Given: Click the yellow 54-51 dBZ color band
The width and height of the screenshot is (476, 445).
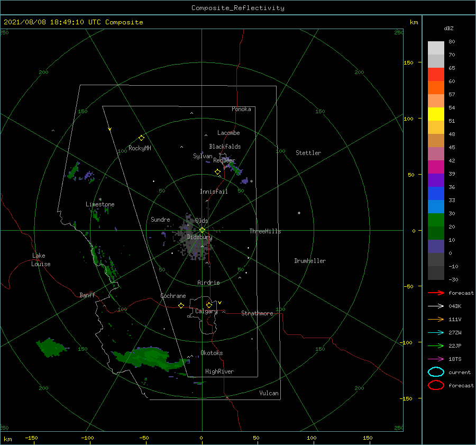Looking at the screenshot, I should pos(436,114).
